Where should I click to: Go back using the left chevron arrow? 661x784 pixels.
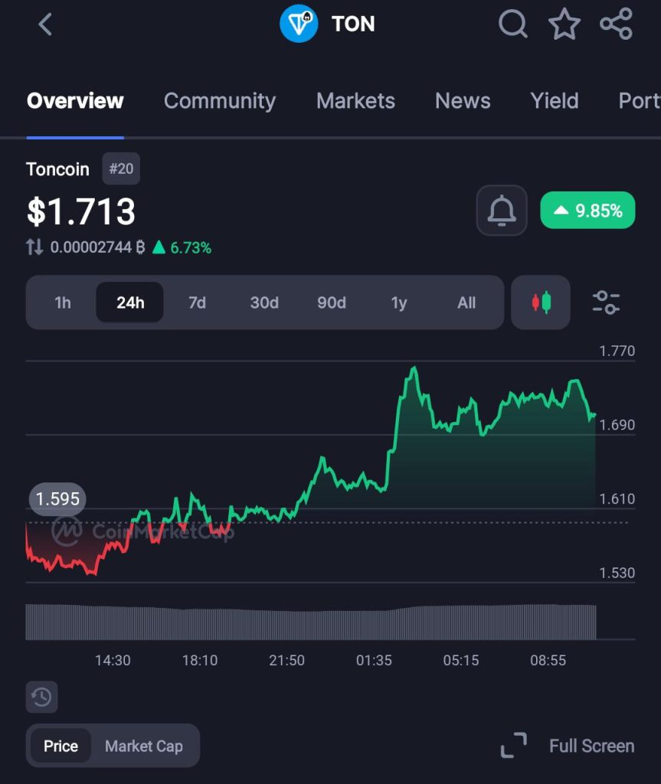pyautogui.click(x=45, y=24)
